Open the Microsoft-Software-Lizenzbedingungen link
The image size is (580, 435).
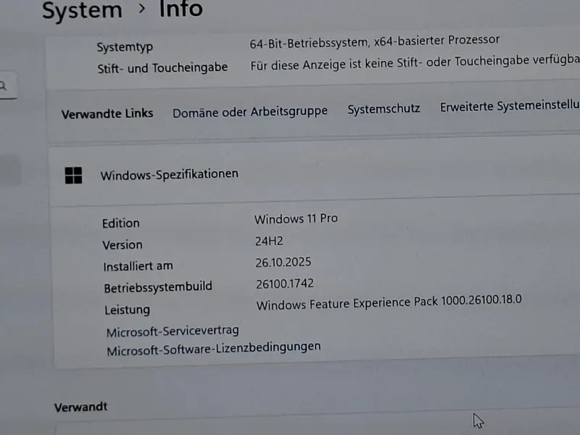tap(214, 349)
